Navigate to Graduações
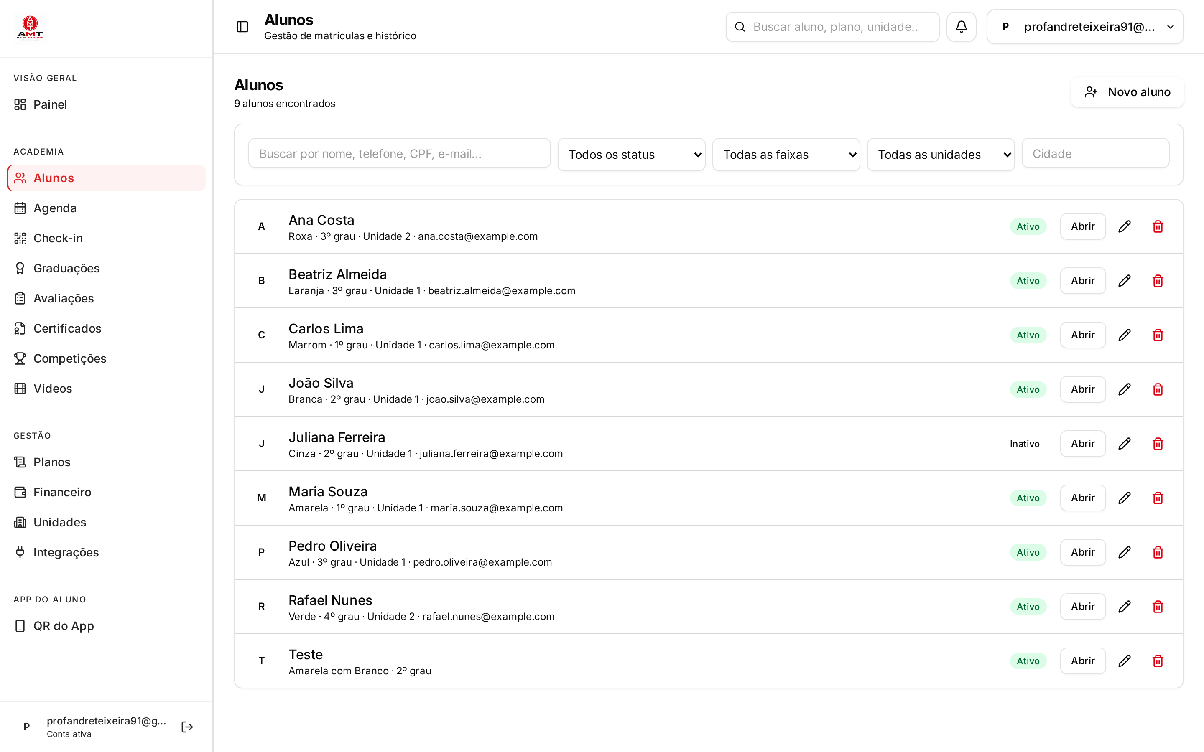 106,268
